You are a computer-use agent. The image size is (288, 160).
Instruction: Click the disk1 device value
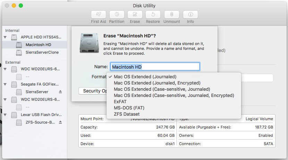point(170,144)
